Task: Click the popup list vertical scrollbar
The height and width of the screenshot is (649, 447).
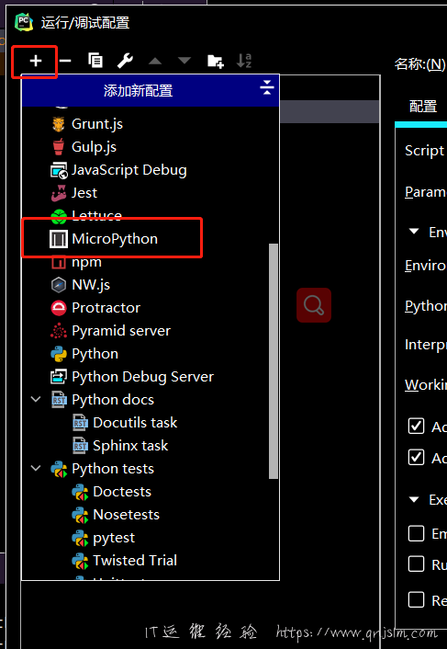Action: point(274,361)
